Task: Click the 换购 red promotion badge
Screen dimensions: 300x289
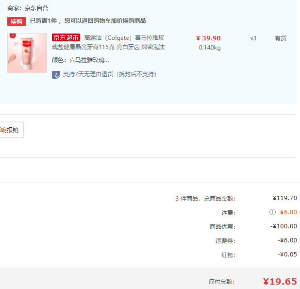Action: 17,21
